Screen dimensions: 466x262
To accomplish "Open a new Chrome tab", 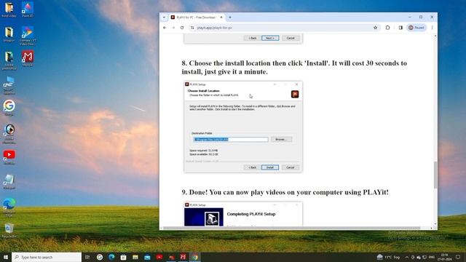I will 230,17.
